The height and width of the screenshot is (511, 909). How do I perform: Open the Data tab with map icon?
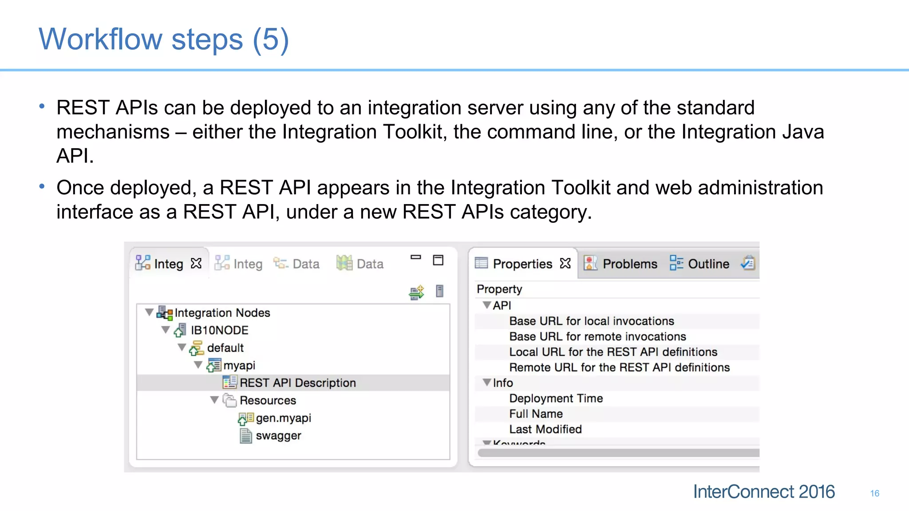(x=360, y=264)
